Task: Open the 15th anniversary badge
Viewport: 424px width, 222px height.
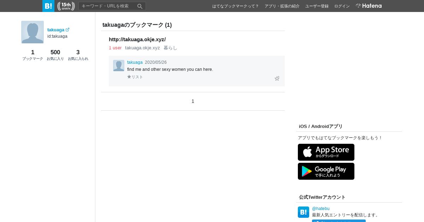Action: pos(66,6)
